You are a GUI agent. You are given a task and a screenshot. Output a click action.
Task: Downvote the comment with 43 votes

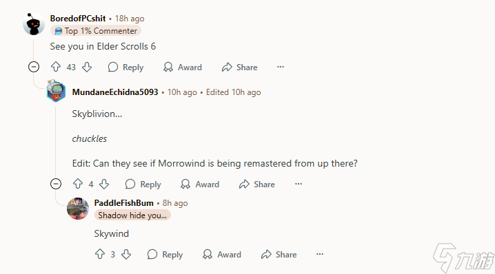pyautogui.click(x=87, y=67)
